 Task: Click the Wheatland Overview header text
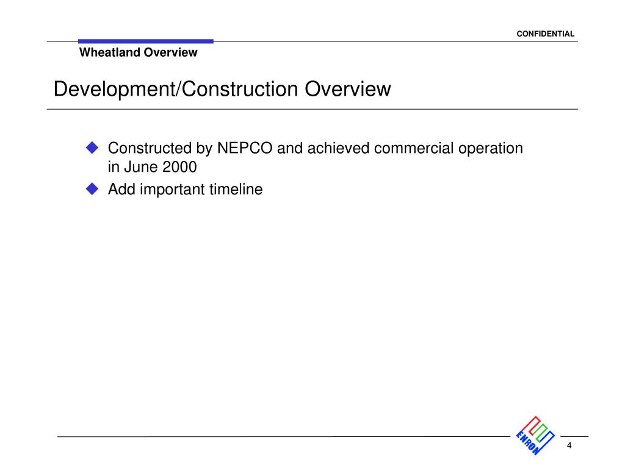pos(139,53)
